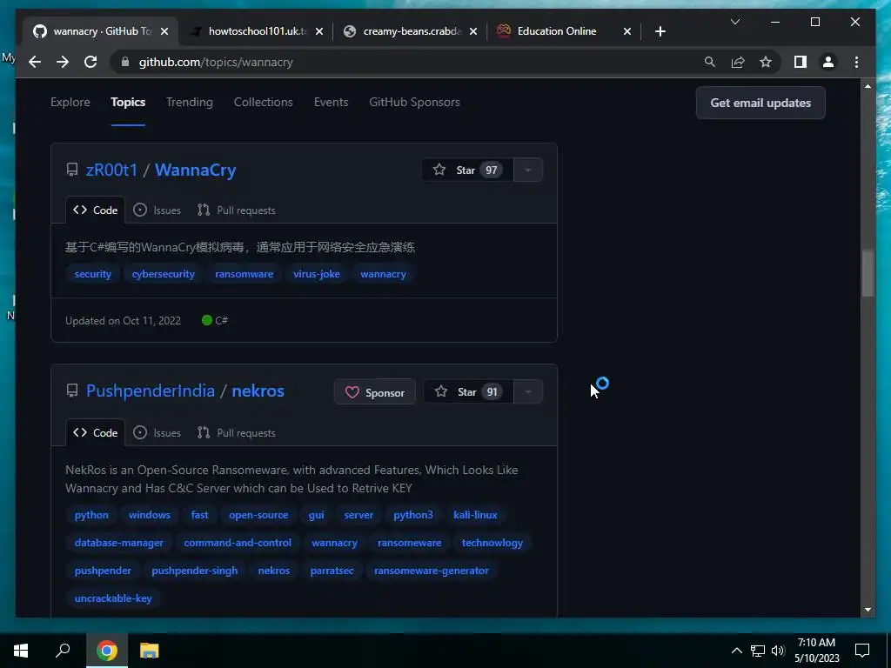Open the Explore nav item
Viewport: 891px width, 668px height.
tap(70, 103)
